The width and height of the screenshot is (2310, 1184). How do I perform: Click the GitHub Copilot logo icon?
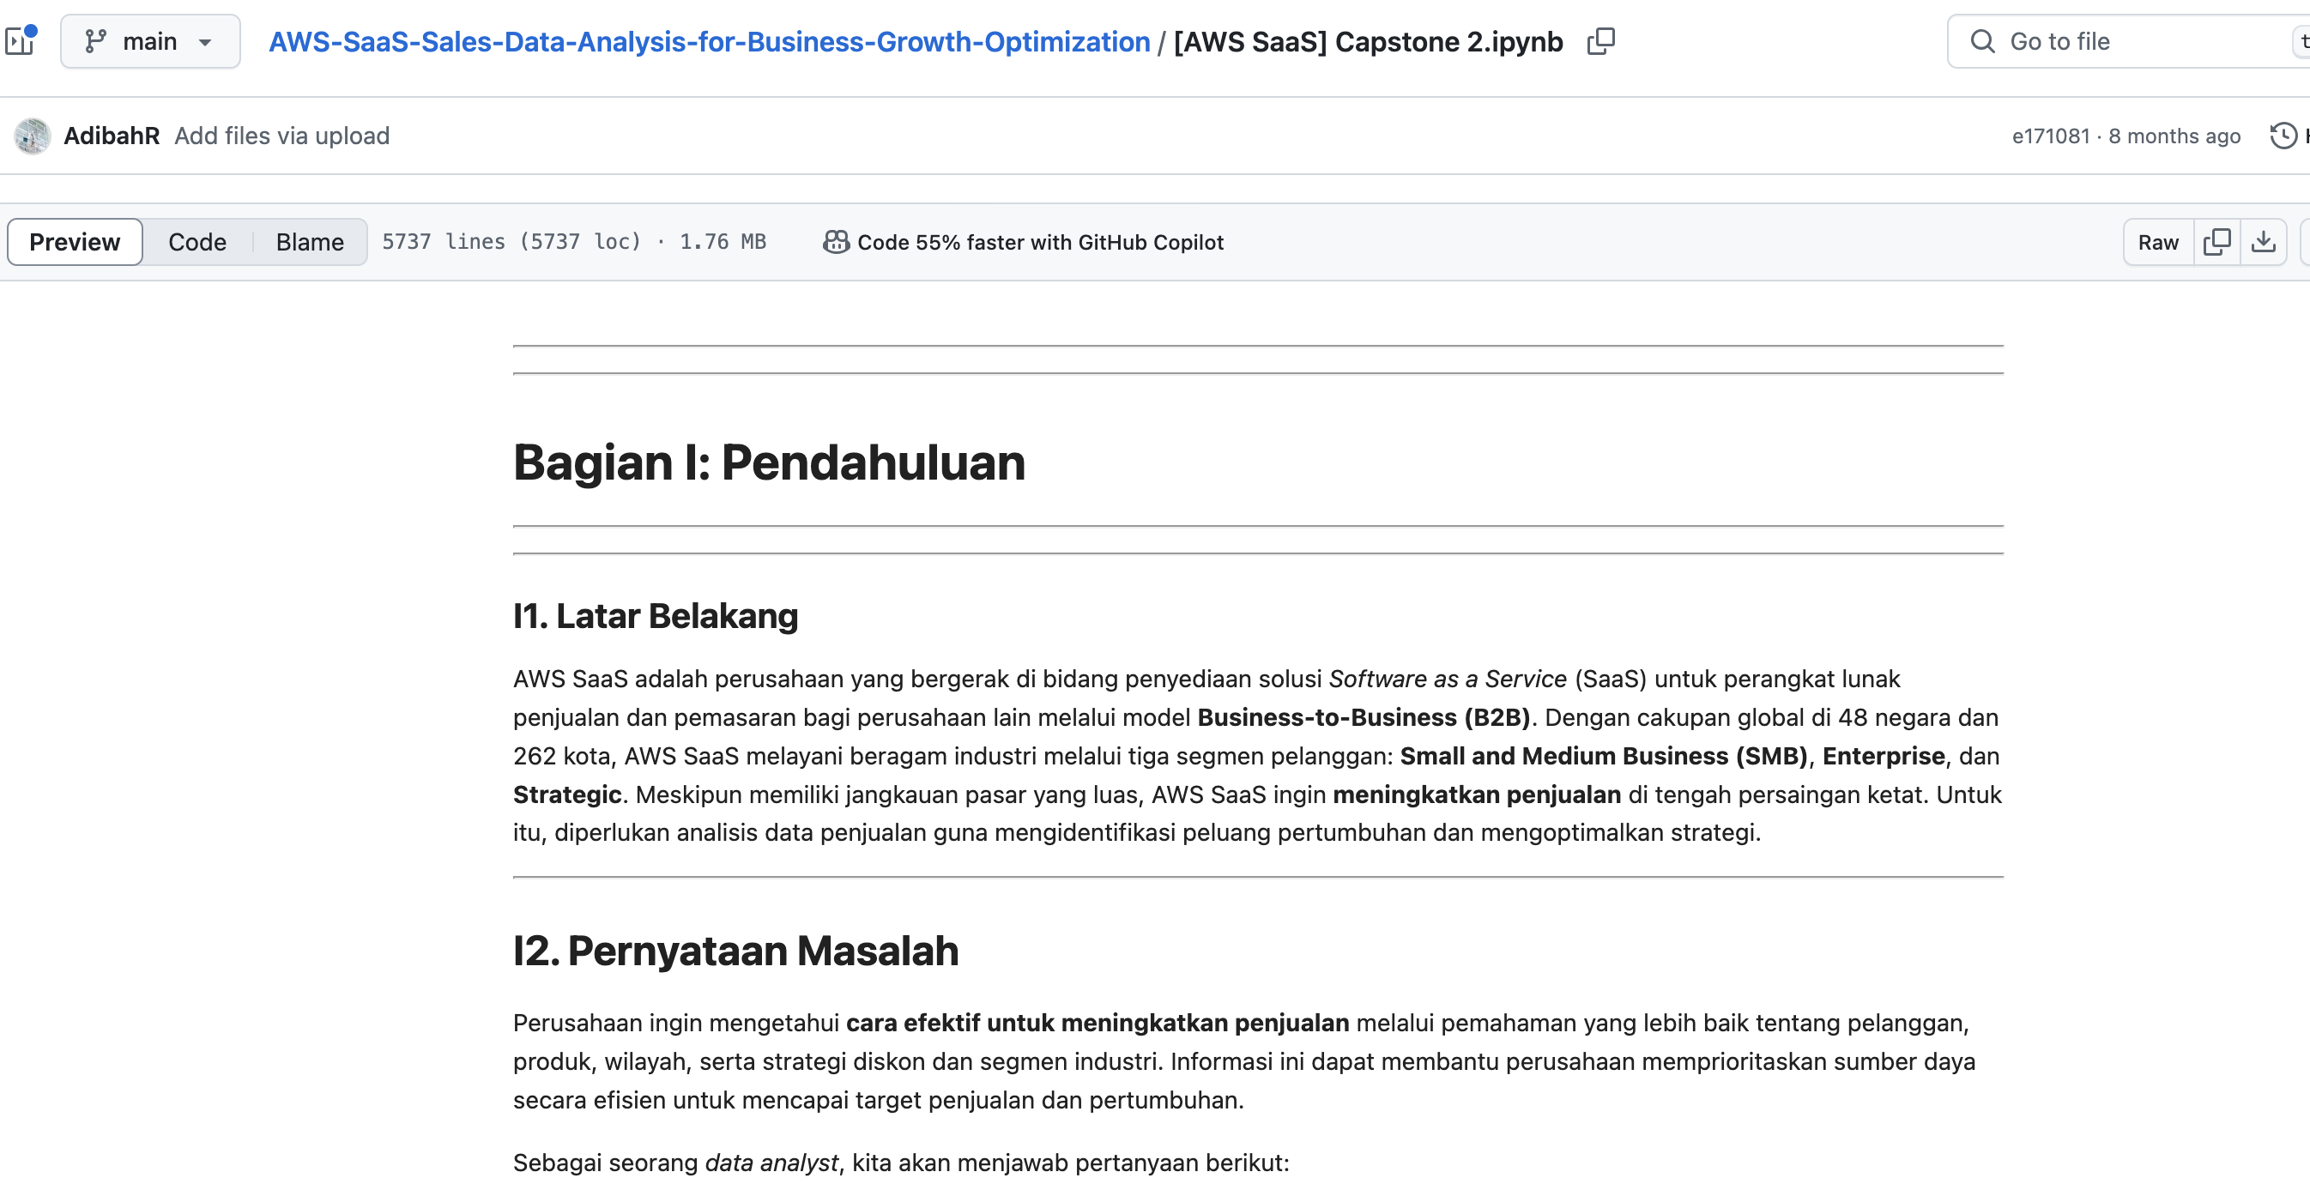[834, 241]
